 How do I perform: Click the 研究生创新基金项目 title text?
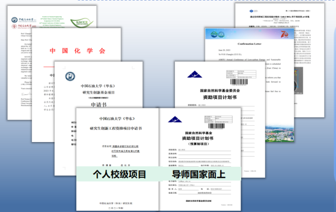(x=98, y=93)
